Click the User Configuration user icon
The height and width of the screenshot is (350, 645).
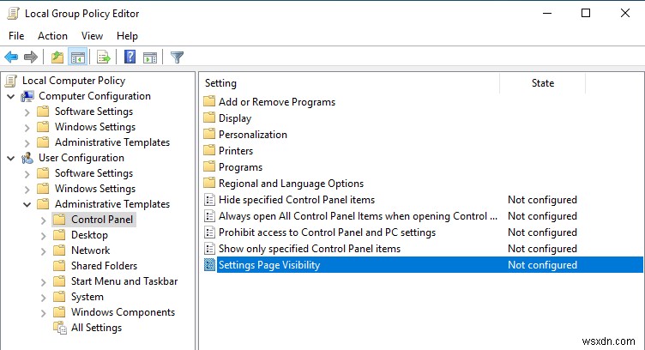pyautogui.click(x=28, y=158)
